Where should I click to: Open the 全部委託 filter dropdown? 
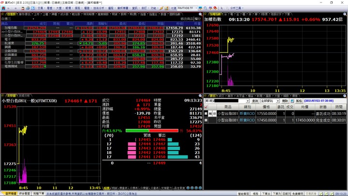coord(277,101)
